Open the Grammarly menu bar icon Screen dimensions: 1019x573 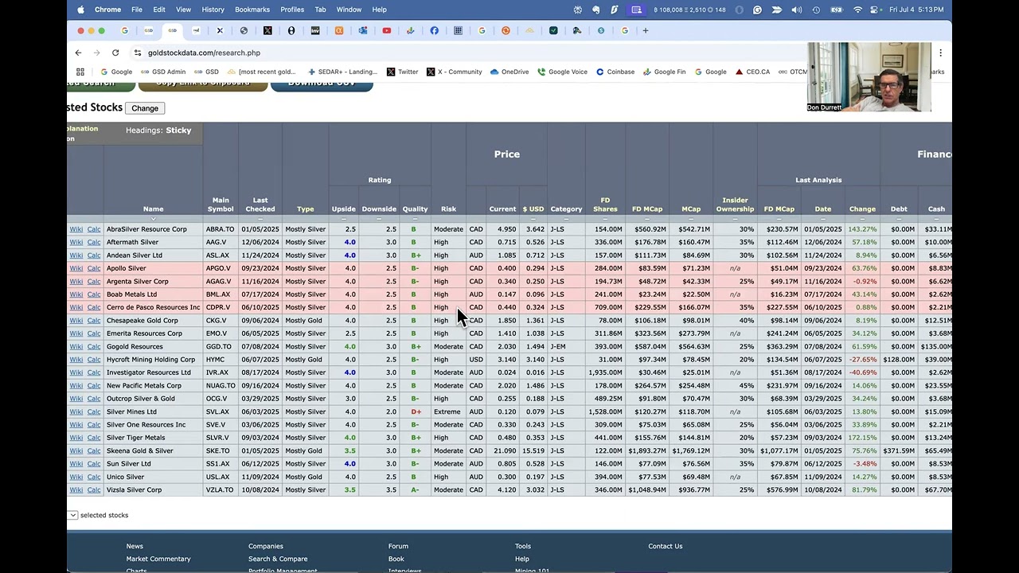pyautogui.click(x=757, y=10)
